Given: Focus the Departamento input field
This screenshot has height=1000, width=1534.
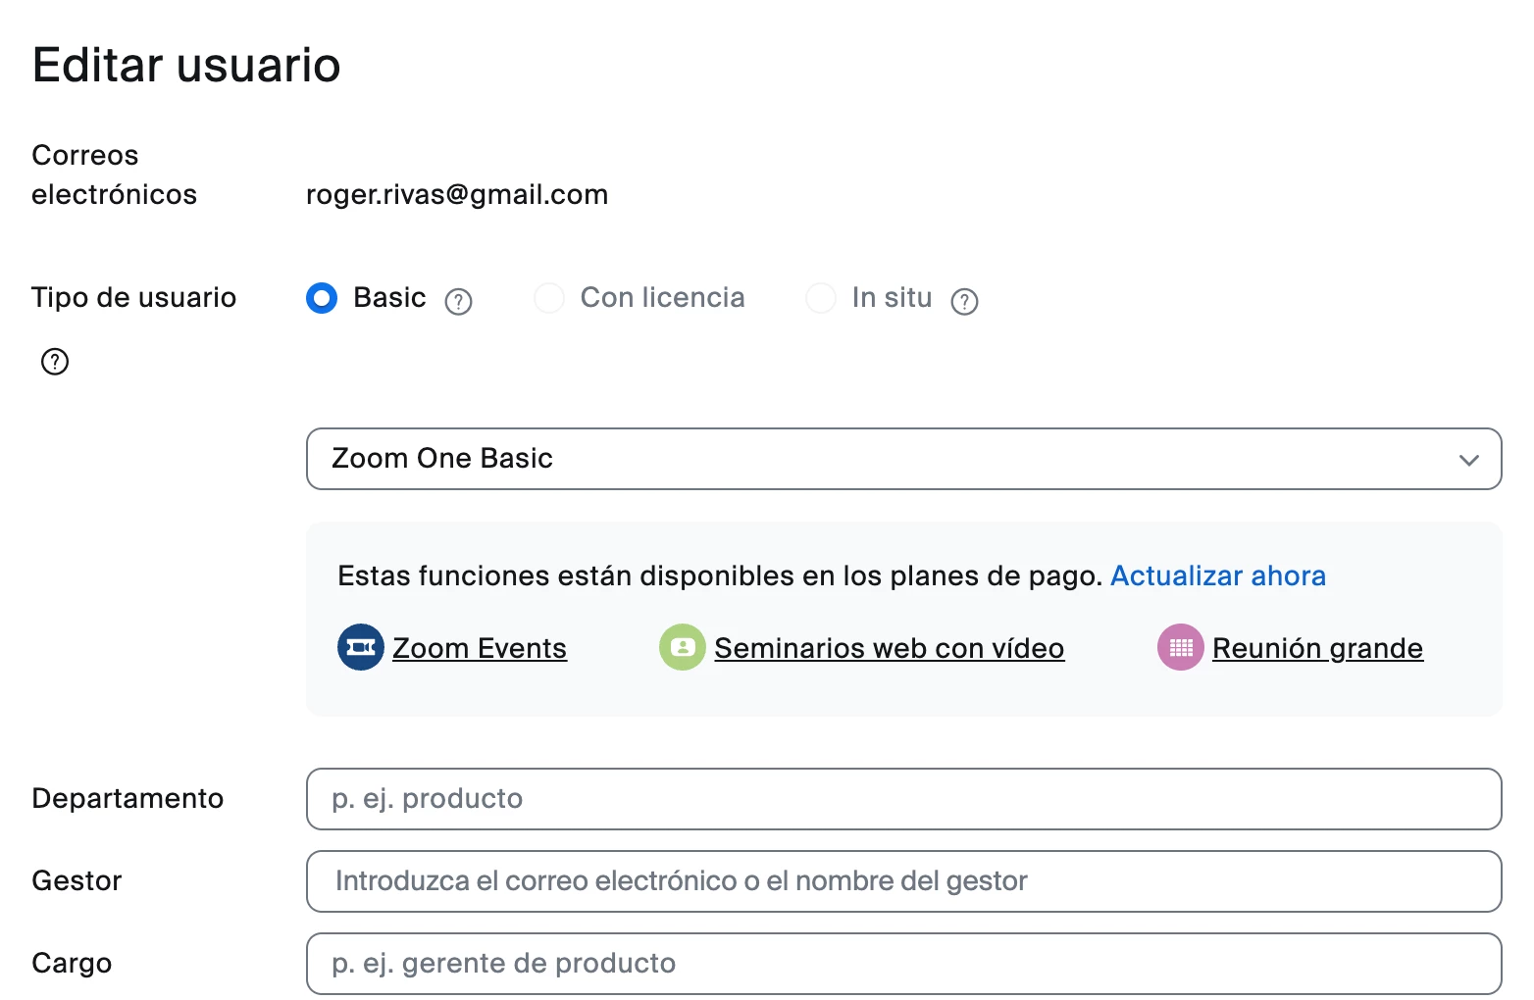Looking at the screenshot, I should pyautogui.click(x=904, y=799).
